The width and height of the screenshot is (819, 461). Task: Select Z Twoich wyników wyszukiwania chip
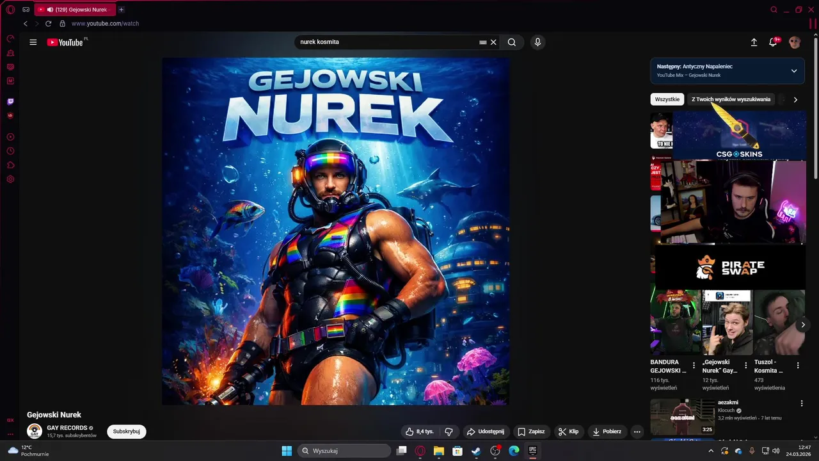731,99
